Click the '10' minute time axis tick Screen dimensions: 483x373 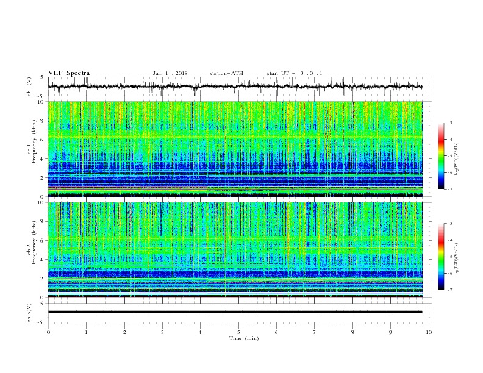pos(429,332)
